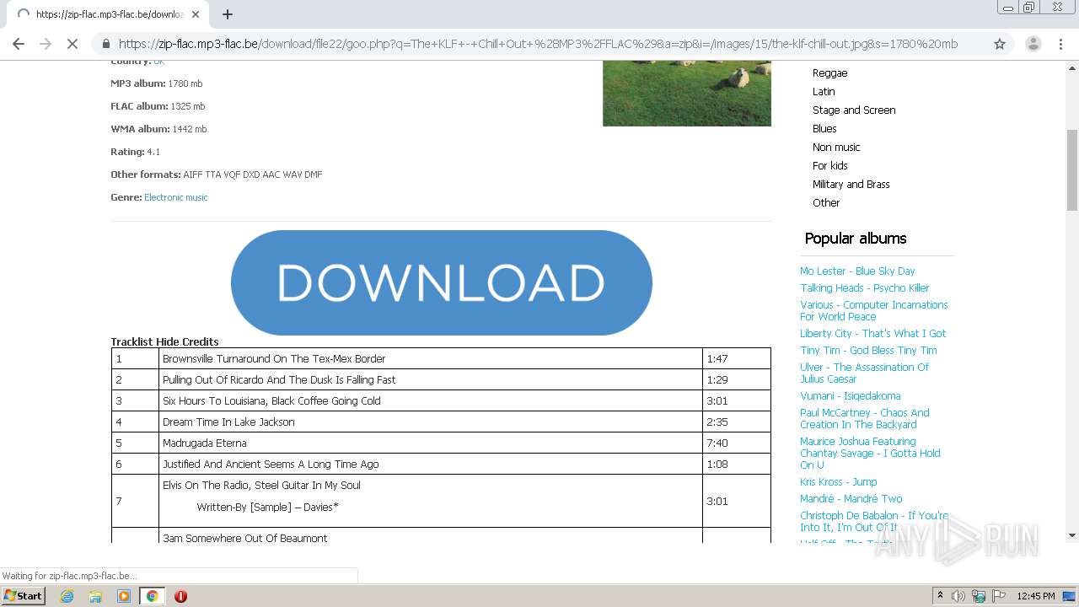Stop page loading with the X button
This screenshot has height=607, width=1079.
(x=72, y=44)
